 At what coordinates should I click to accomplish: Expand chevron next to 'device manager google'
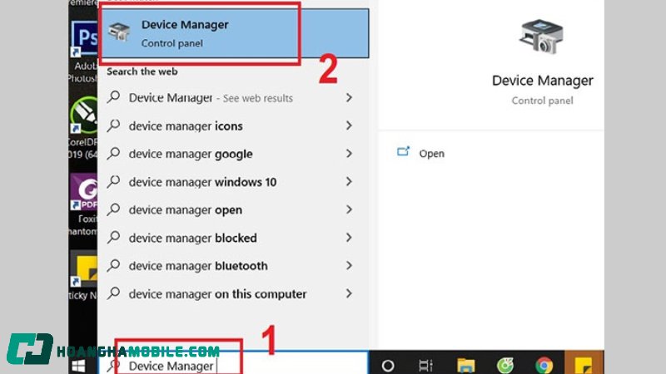[349, 154]
